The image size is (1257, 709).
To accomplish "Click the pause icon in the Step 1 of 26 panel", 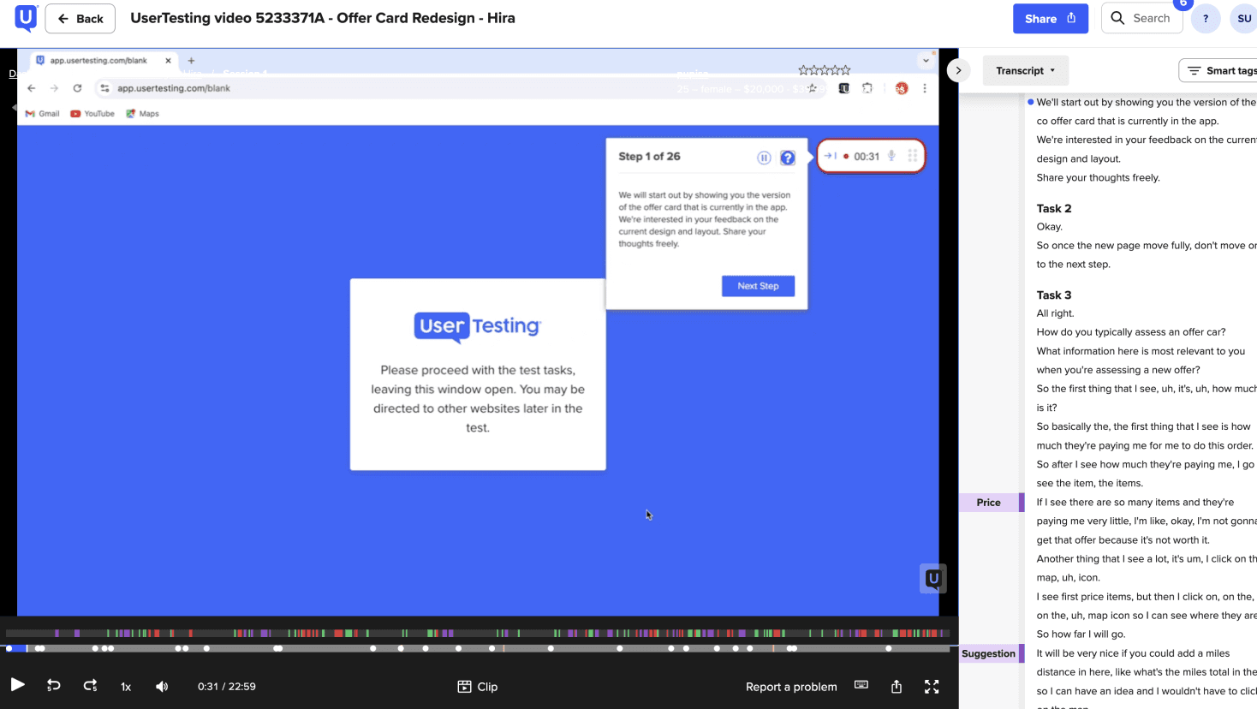I will (764, 158).
